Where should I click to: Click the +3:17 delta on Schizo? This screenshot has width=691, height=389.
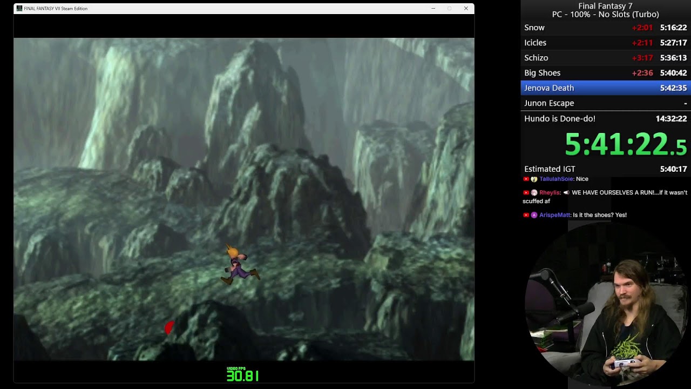(x=642, y=58)
